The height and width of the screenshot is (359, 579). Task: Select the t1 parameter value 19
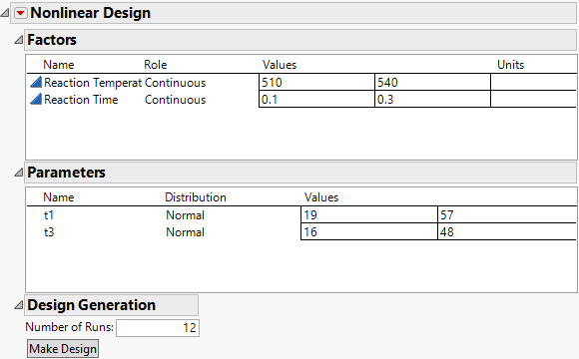[369, 214]
